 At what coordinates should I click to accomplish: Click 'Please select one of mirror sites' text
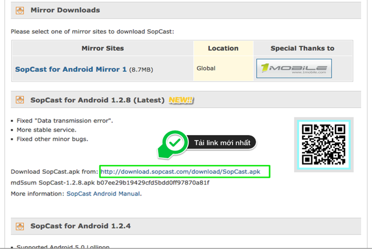pyautogui.click(x=92, y=31)
